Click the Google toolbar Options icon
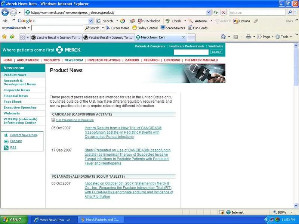This screenshot has height=224, width=299. coord(236,21)
